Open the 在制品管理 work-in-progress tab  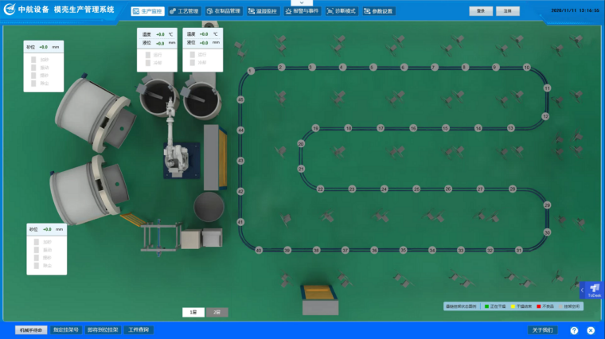[224, 11]
